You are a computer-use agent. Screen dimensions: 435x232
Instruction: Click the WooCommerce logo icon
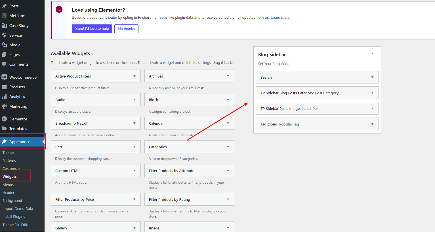click(x=4, y=77)
